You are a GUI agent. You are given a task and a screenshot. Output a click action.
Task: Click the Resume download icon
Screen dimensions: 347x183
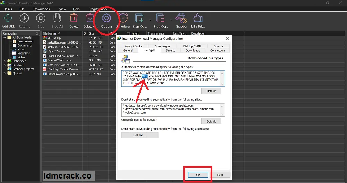click(24, 18)
